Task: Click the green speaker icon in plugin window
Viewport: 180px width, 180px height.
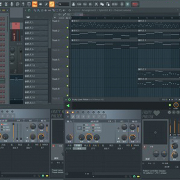Action: 68,105
